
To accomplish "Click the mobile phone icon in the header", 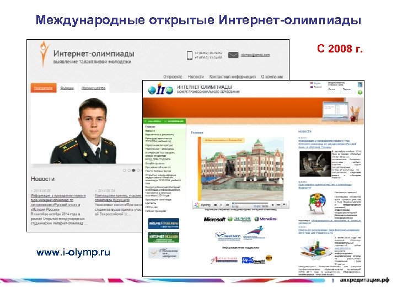I will click(190, 55).
